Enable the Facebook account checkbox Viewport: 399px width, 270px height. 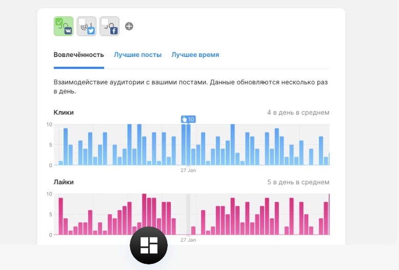[x=105, y=22]
